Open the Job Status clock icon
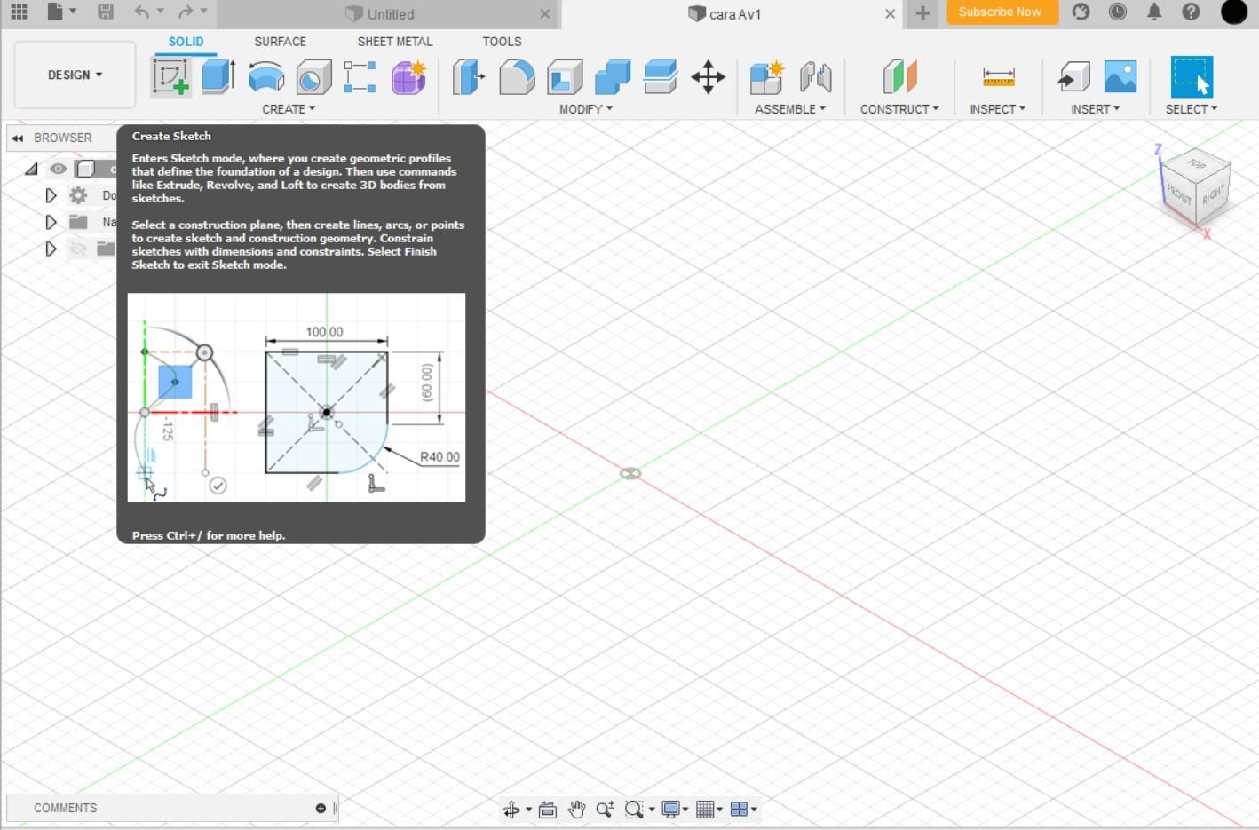Viewport: 1259px width, 830px height. tap(1118, 12)
